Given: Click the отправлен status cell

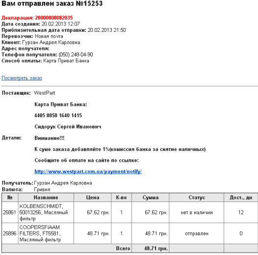Looking at the screenshot, I should pos(197,233).
